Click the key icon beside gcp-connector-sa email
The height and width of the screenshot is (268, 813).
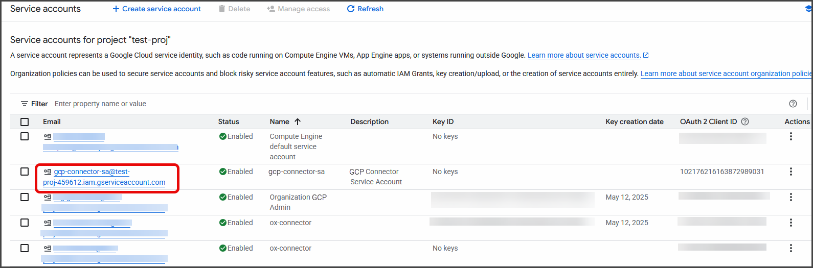tap(48, 172)
